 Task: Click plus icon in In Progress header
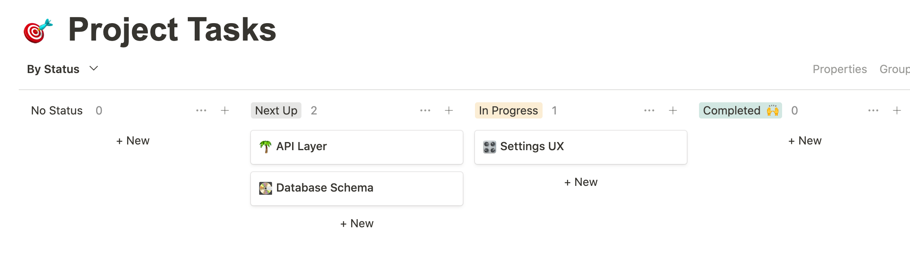click(673, 110)
